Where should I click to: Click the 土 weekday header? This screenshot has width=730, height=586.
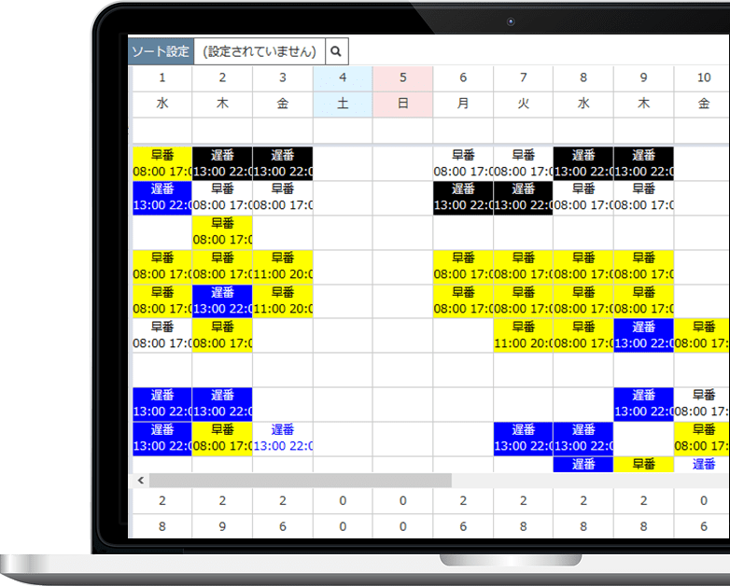[343, 104]
